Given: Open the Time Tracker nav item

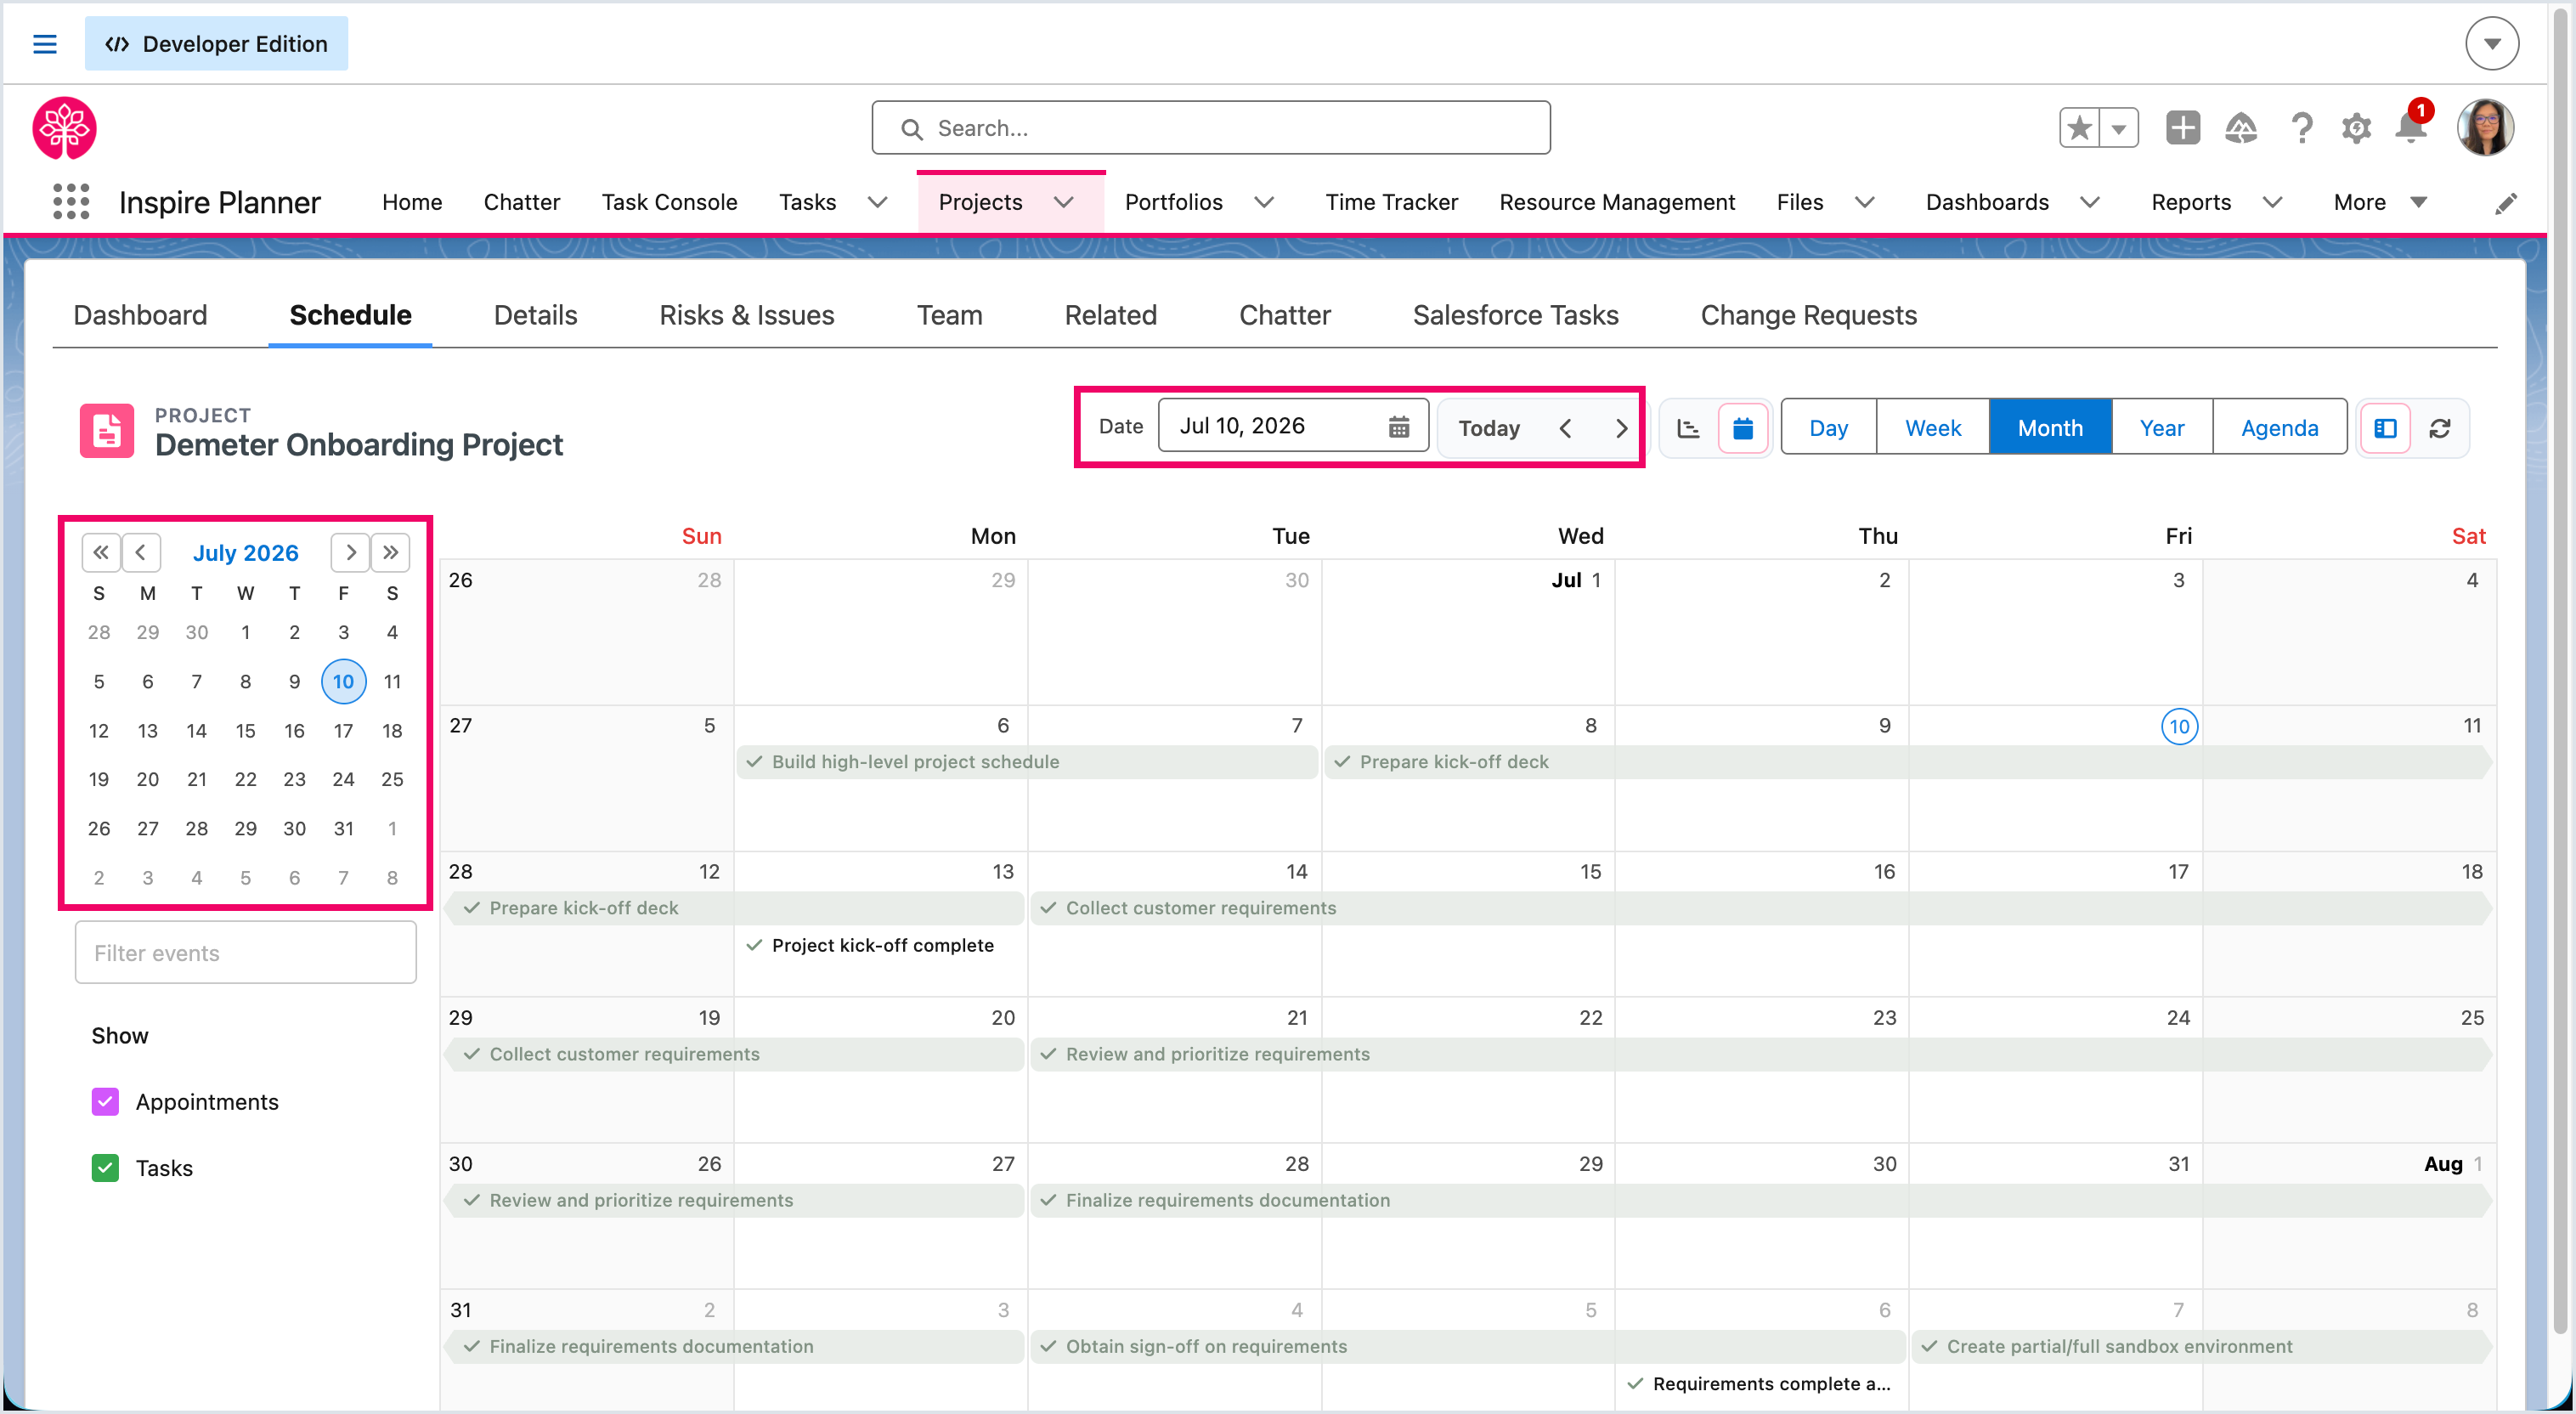Looking at the screenshot, I should [x=1391, y=202].
